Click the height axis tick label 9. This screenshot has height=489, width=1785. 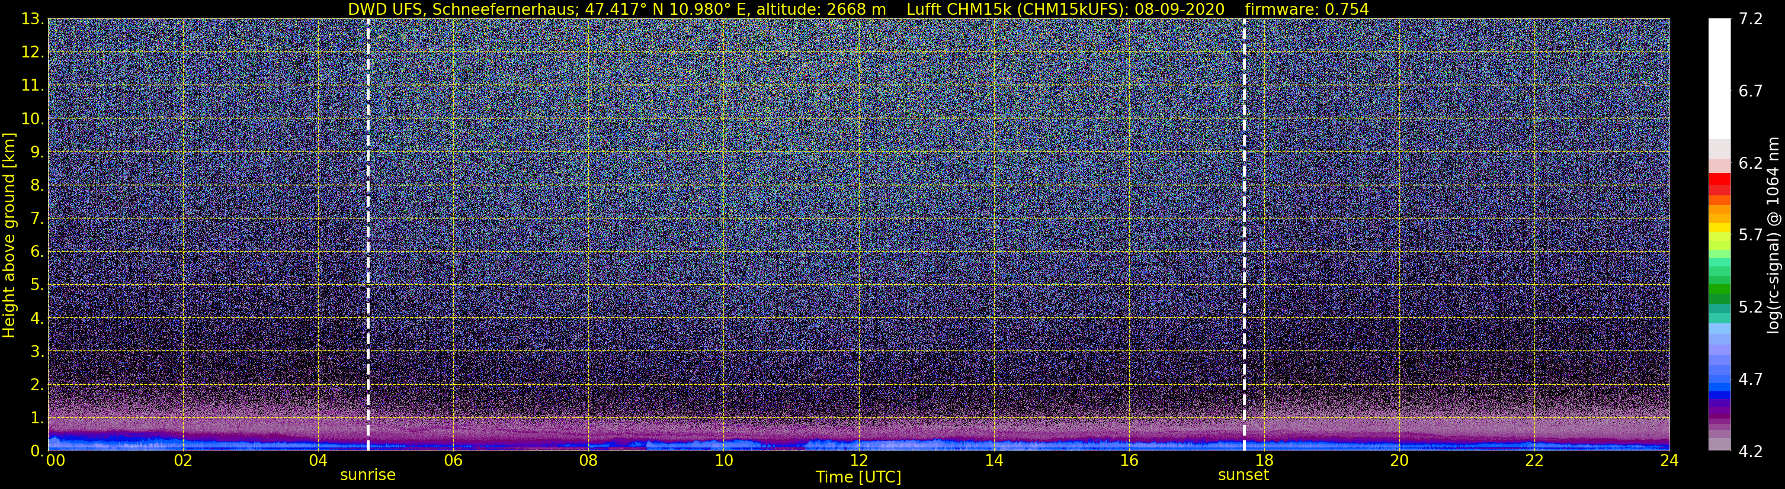37,152
